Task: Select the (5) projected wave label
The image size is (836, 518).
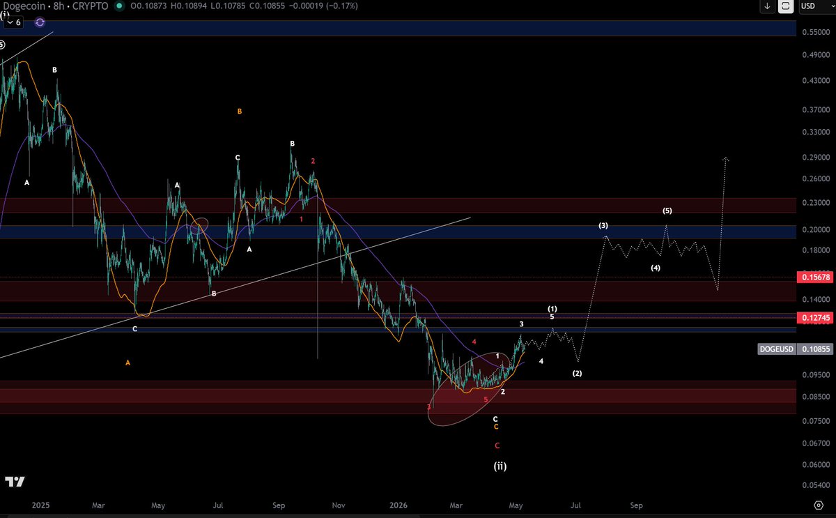Action: (x=667, y=210)
